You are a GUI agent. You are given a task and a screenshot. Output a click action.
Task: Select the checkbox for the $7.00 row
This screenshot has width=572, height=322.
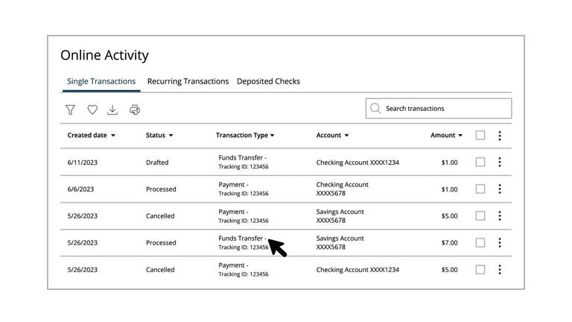(x=480, y=242)
